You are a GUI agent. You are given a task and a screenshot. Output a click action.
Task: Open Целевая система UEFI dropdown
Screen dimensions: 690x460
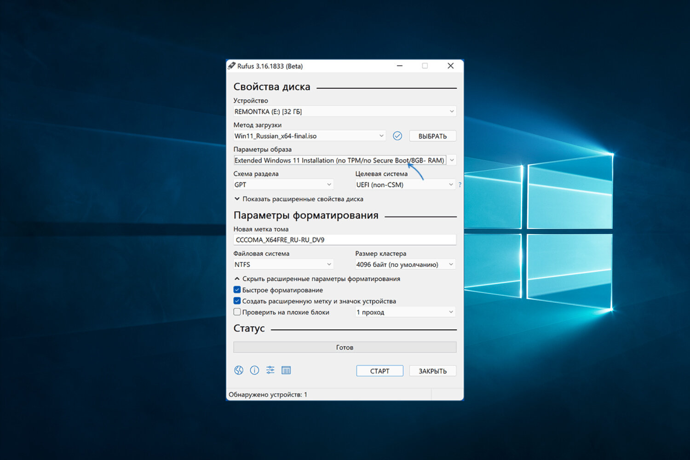click(x=405, y=184)
